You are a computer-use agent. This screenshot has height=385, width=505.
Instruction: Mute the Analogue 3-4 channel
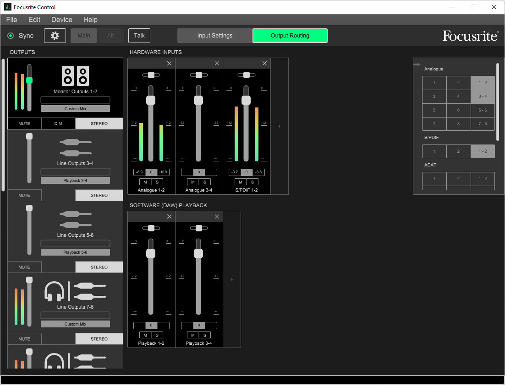[193, 182]
